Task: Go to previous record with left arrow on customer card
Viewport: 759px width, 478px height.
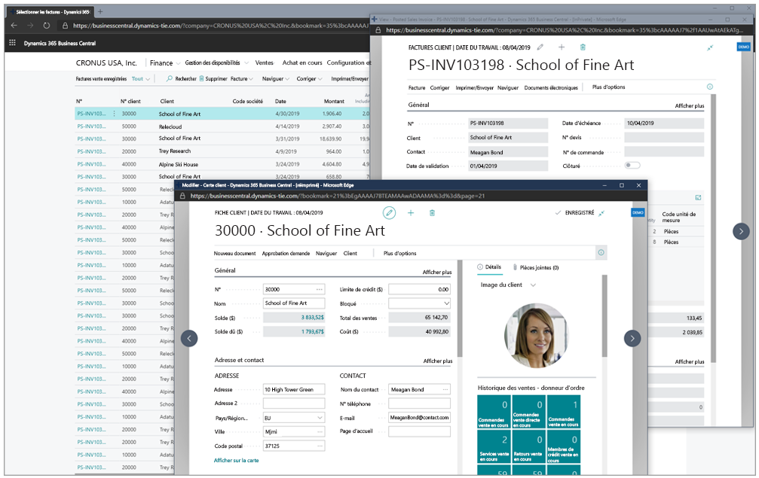Action: click(x=189, y=338)
